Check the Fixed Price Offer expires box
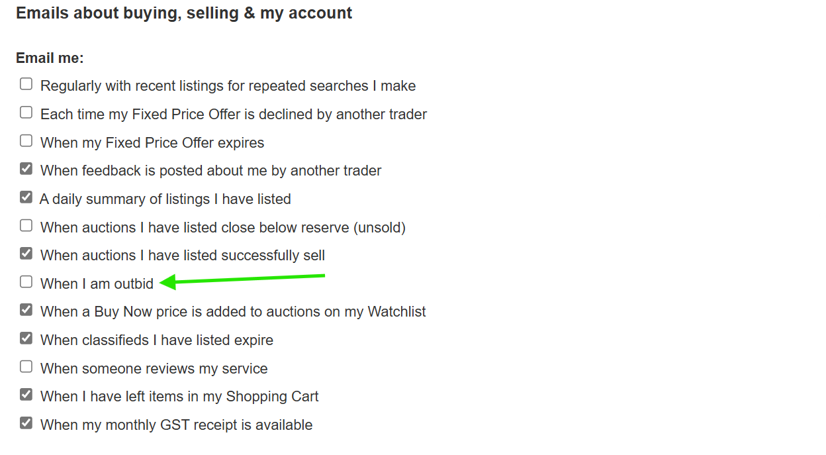The width and height of the screenshot is (826, 455). pyautogui.click(x=26, y=140)
